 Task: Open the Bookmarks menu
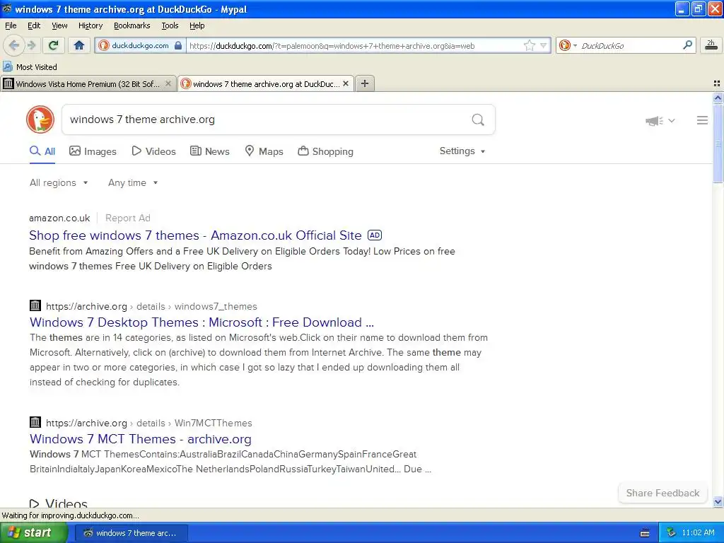point(132,25)
